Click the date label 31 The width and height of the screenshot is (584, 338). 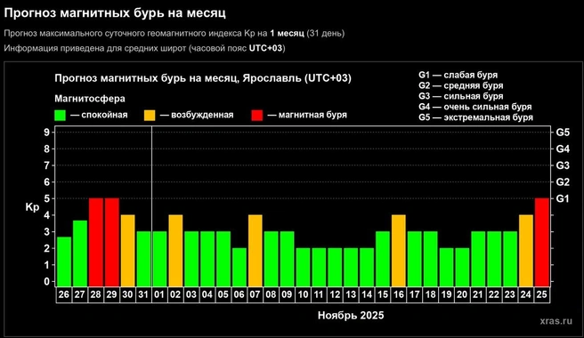pyautogui.click(x=143, y=294)
